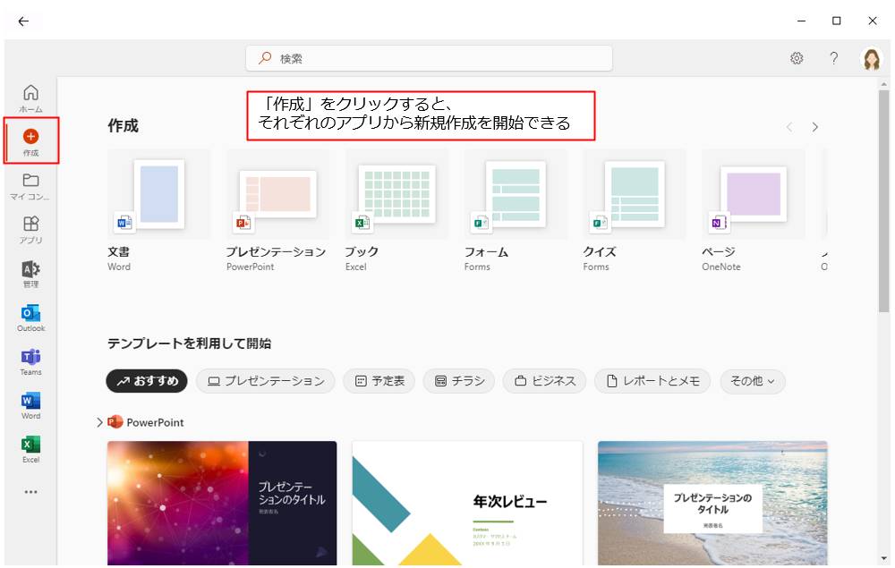Click the PowerPoint section heading label
This screenshot has height=568, width=895.
[155, 422]
